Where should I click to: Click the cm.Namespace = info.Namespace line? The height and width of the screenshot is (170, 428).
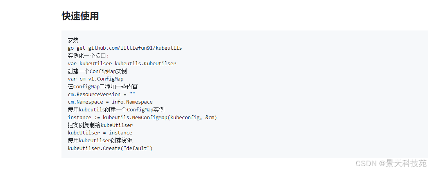pos(110,102)
